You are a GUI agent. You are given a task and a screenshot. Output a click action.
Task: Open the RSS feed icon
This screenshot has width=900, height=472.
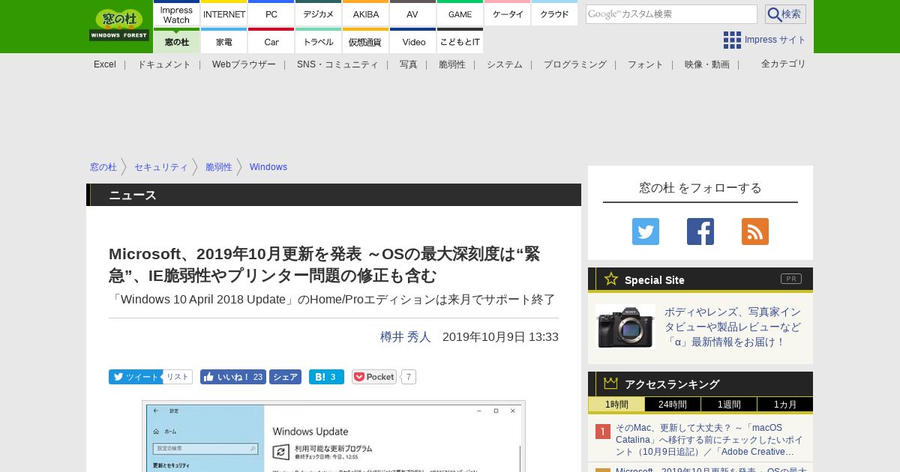click(755, 232)
